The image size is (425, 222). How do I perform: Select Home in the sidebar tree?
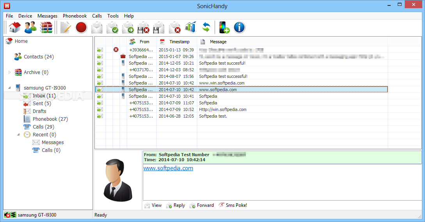[21, 41]
